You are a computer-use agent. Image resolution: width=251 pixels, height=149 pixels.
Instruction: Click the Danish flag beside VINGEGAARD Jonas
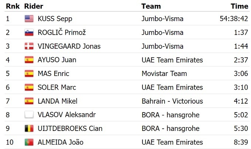[x=29, y=46]
